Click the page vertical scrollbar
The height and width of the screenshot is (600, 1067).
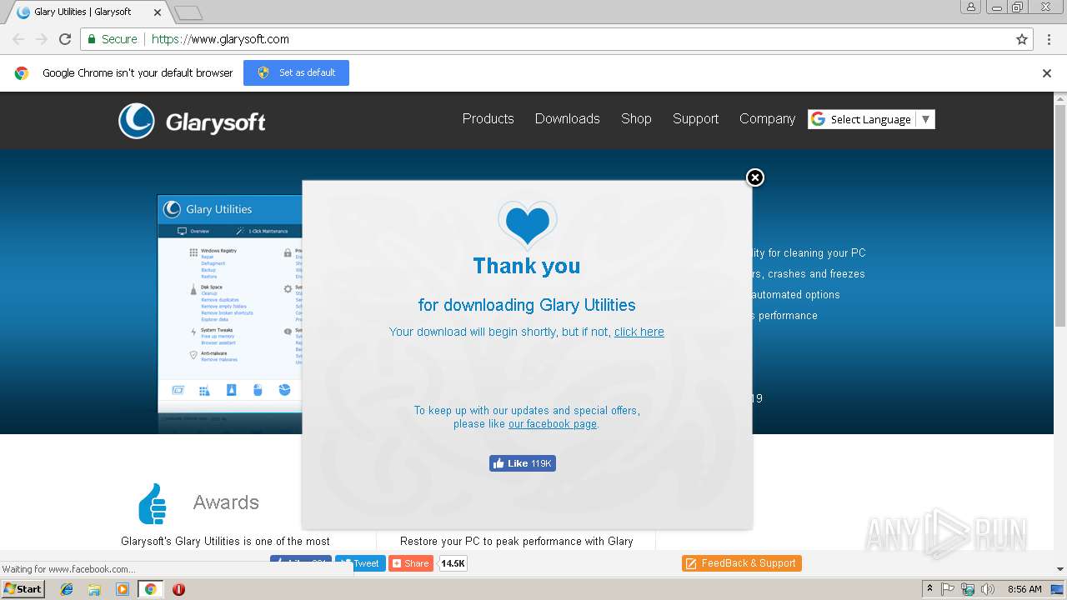click(1060, 217)
